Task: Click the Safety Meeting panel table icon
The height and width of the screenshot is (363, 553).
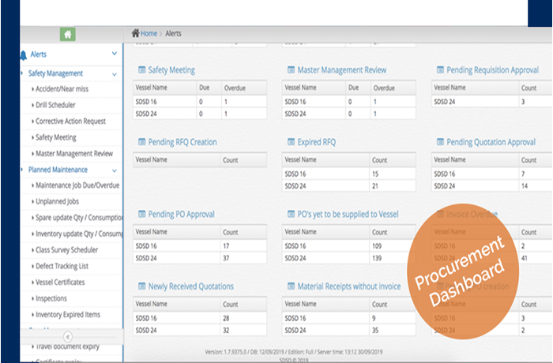Action: [141, 69]
